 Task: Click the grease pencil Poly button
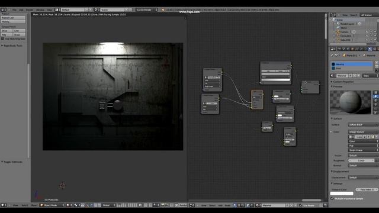coord(7,35)
